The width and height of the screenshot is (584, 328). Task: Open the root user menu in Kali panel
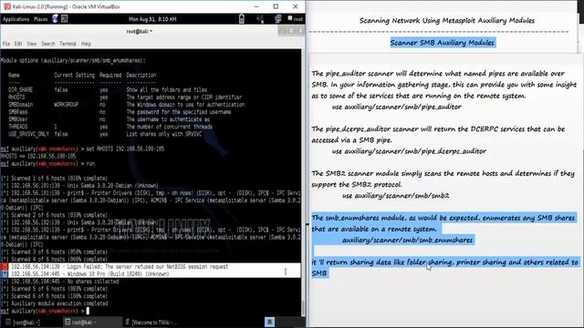coord(295,18)
